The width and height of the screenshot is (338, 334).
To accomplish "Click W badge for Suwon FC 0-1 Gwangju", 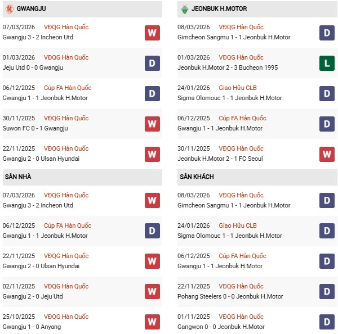I will pyautogui.click(x=152, y=124).
